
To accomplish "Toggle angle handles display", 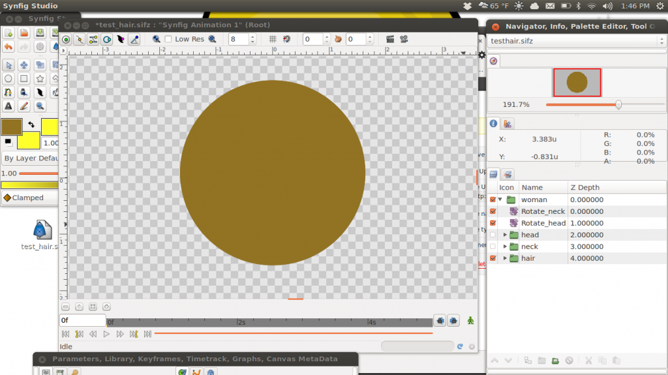I will [x=134, y=40].
